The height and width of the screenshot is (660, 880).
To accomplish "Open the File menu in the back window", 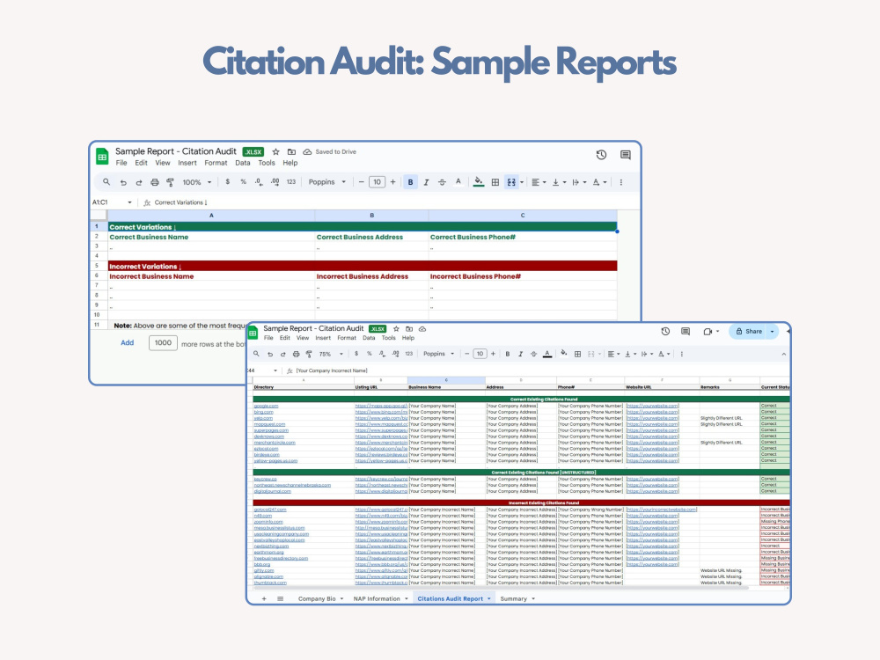I will click(121, 163).
